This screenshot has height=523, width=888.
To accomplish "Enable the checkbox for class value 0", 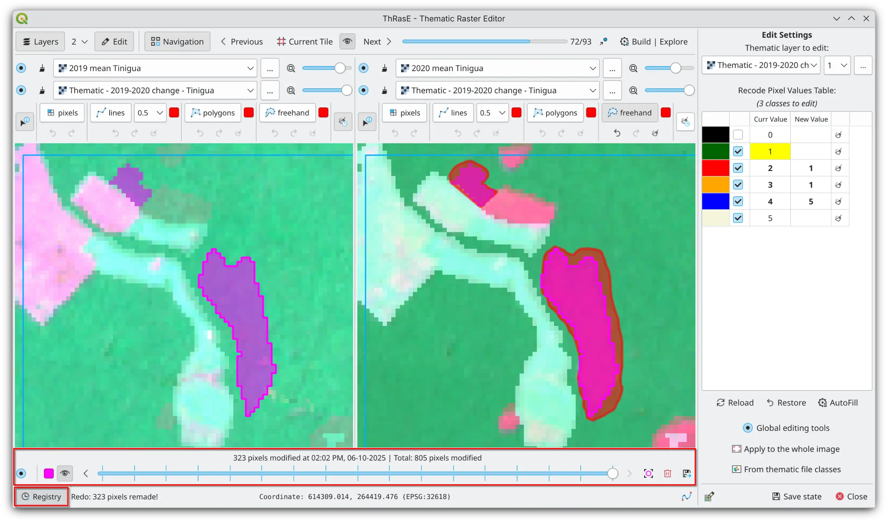I will 738,135.
